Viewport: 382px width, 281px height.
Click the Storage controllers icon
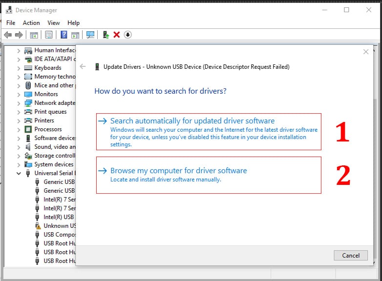28,156
